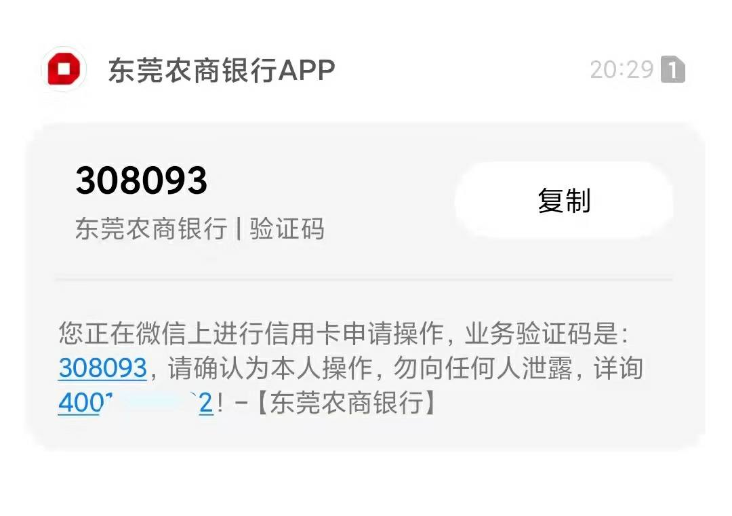Tap the horizontal divider in the message card
Screen dimensions: 732x516
[364, 279]
